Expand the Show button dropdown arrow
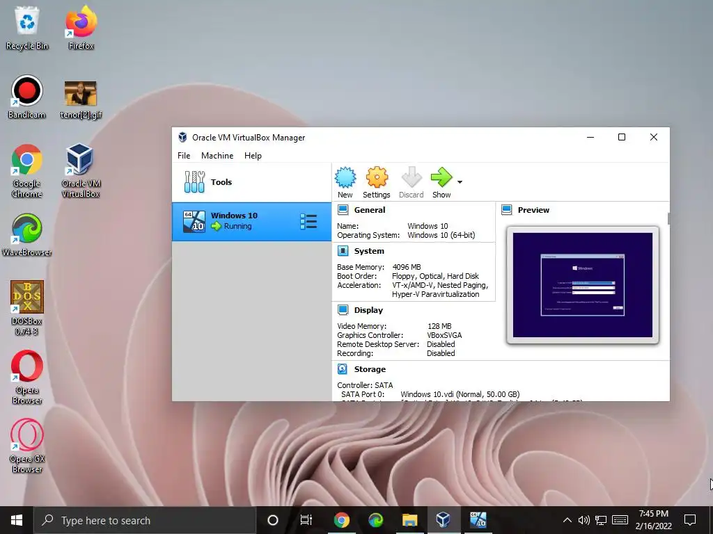 pyautogui.click(x=460, y=182)
